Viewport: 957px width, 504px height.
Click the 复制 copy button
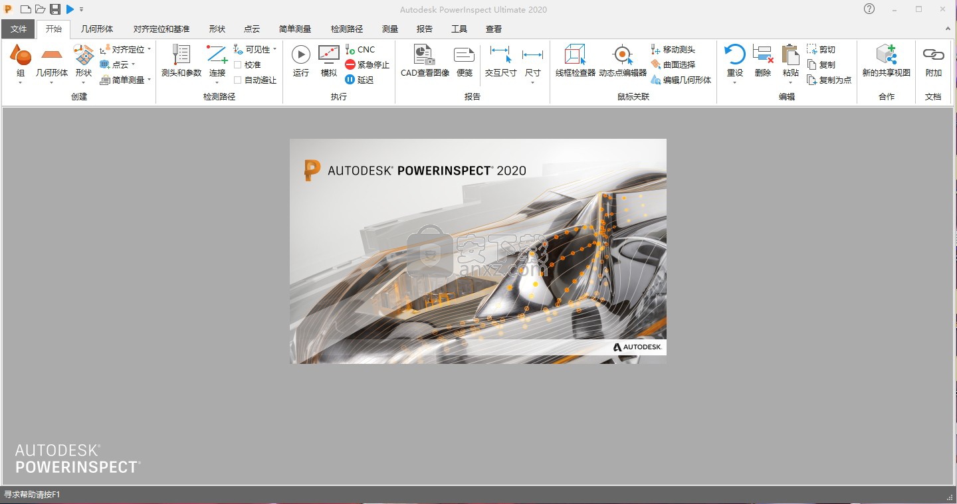(821, 64)
